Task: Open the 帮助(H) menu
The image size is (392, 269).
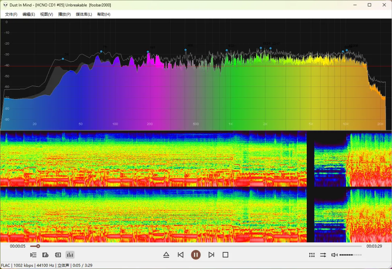Action: 103,14
